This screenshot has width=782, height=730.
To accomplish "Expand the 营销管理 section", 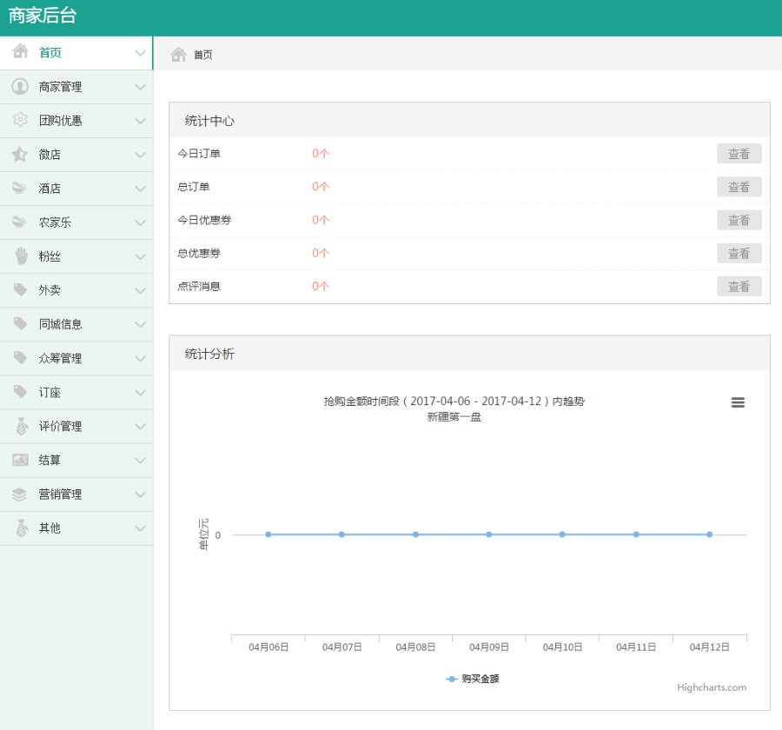I will tap(142, 494).
